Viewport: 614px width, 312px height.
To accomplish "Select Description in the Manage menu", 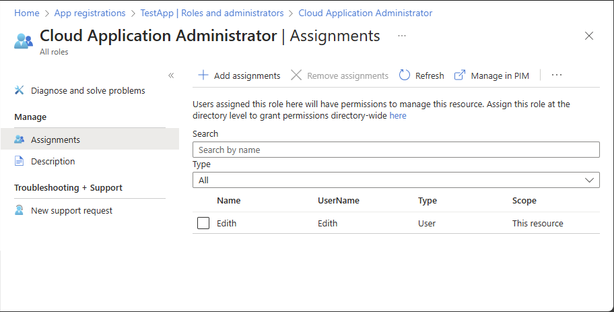I will point(53,161).
